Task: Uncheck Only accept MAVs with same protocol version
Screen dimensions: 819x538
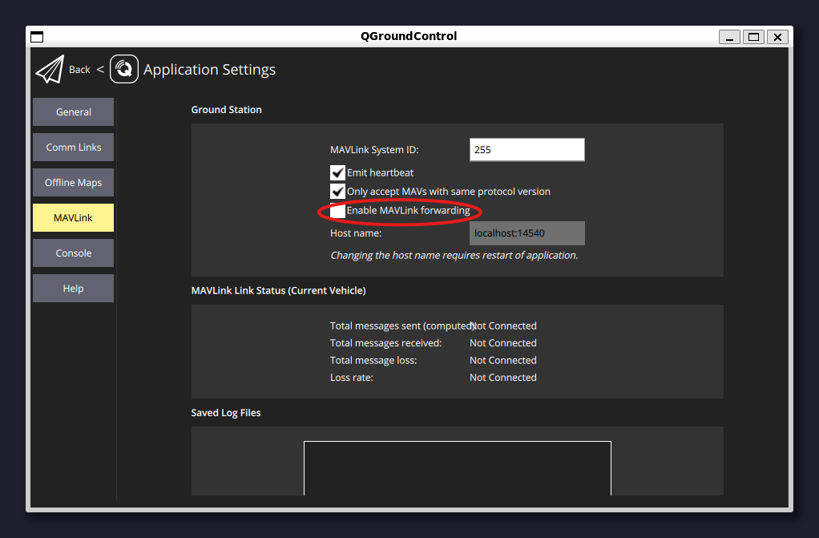Action: (338, 192)
